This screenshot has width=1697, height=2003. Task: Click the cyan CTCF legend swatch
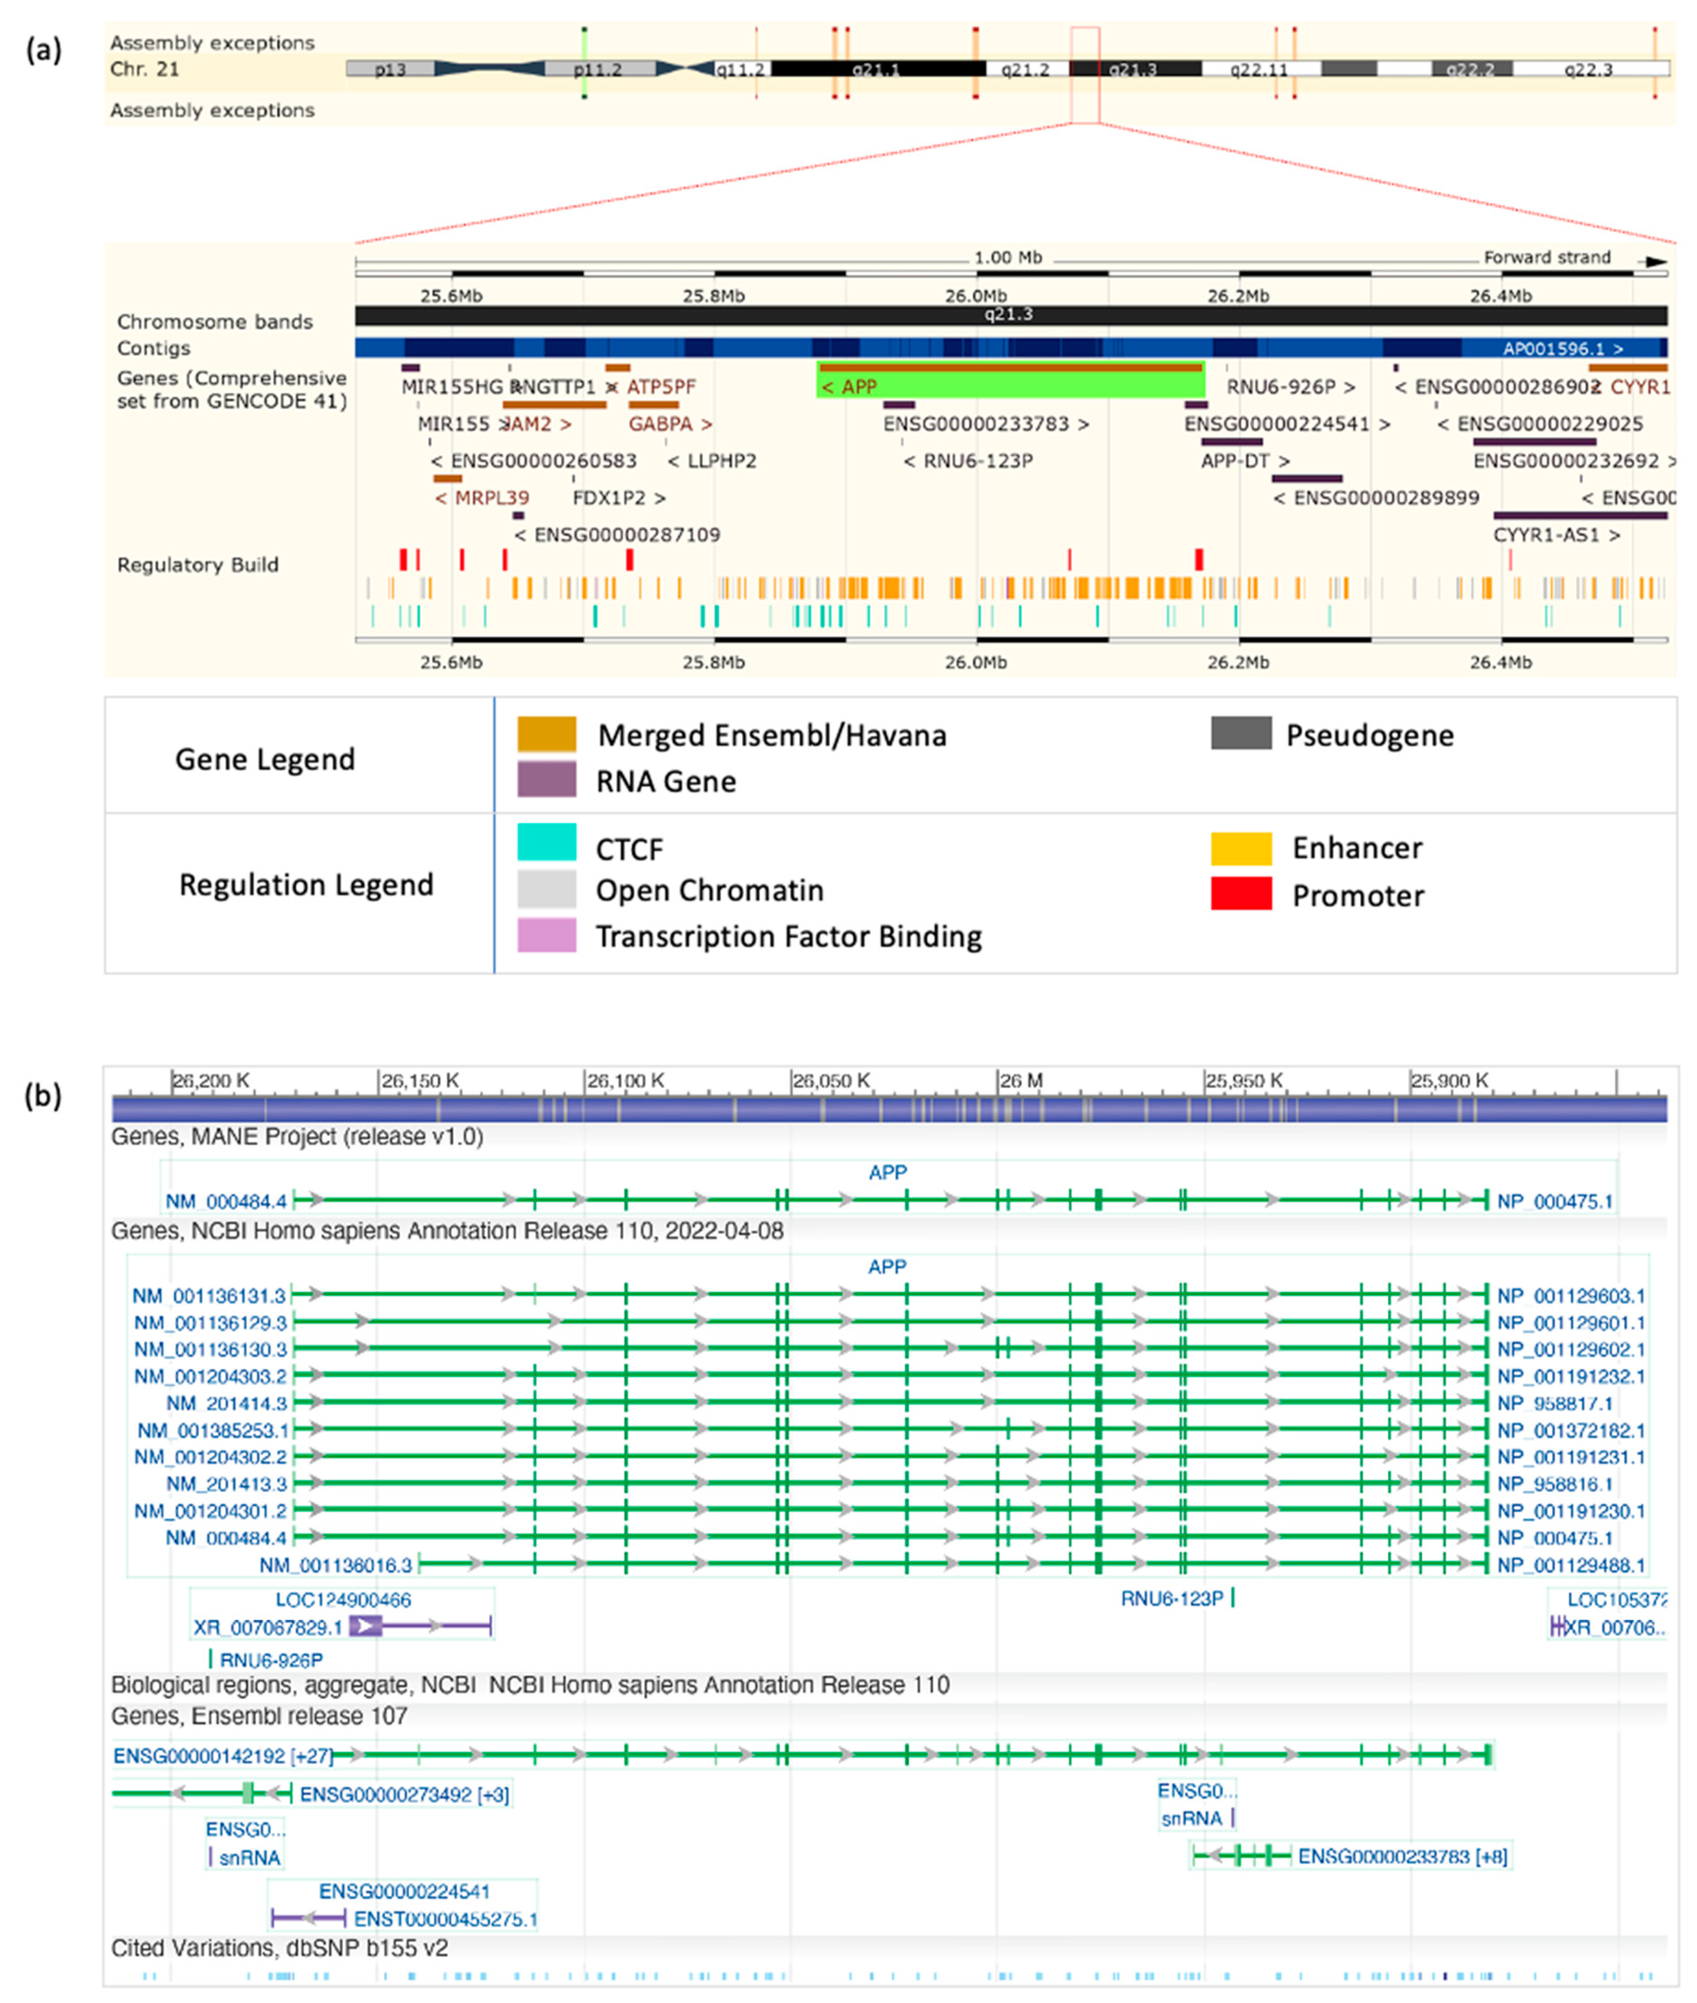click(x=547, y=842)
